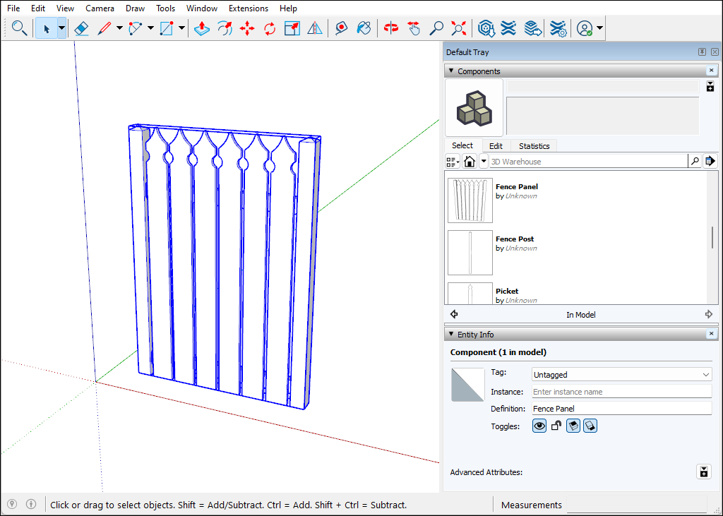
Task: Select the Push/Pull tool
Action: [x=201, y=28]
